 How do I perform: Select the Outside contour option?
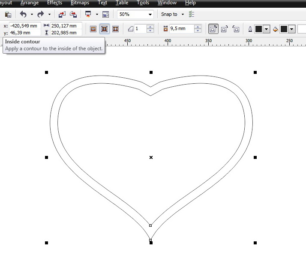pos(116,29)
